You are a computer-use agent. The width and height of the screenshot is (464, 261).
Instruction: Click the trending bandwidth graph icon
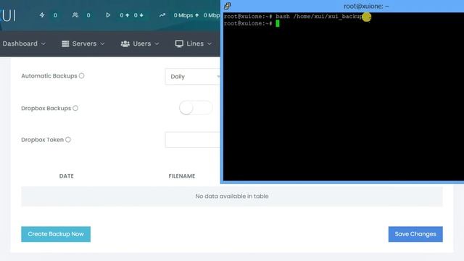(162, 15)
